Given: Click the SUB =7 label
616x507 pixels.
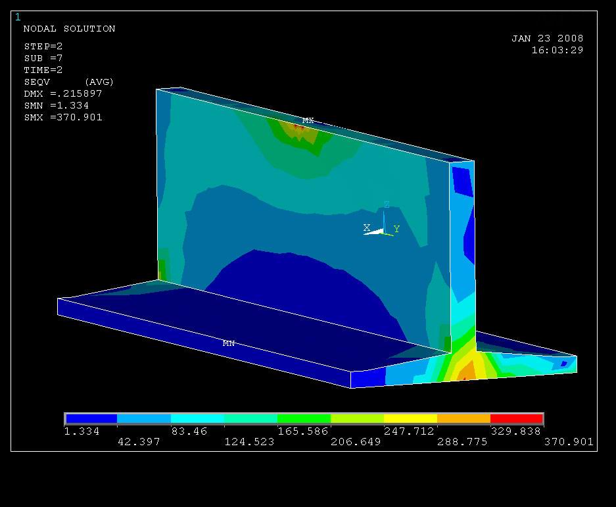Looking at the screenshot, I should 43,58.
